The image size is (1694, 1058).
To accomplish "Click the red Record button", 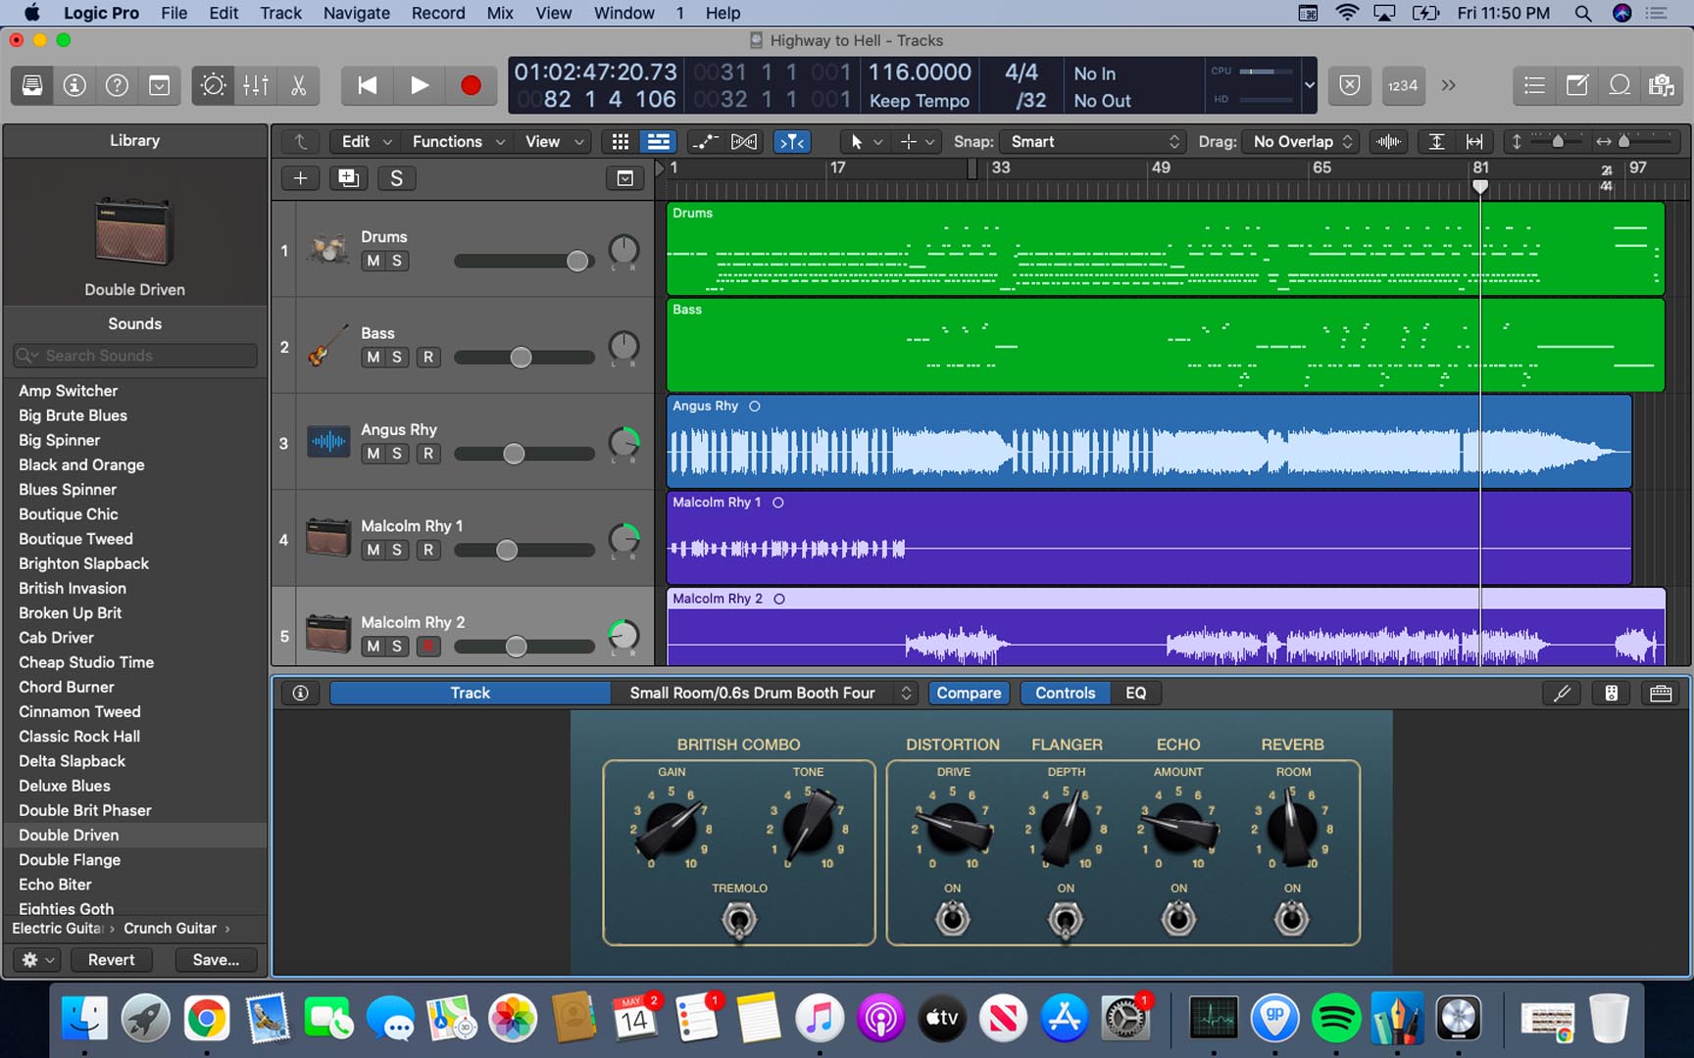I will point(471,85).
